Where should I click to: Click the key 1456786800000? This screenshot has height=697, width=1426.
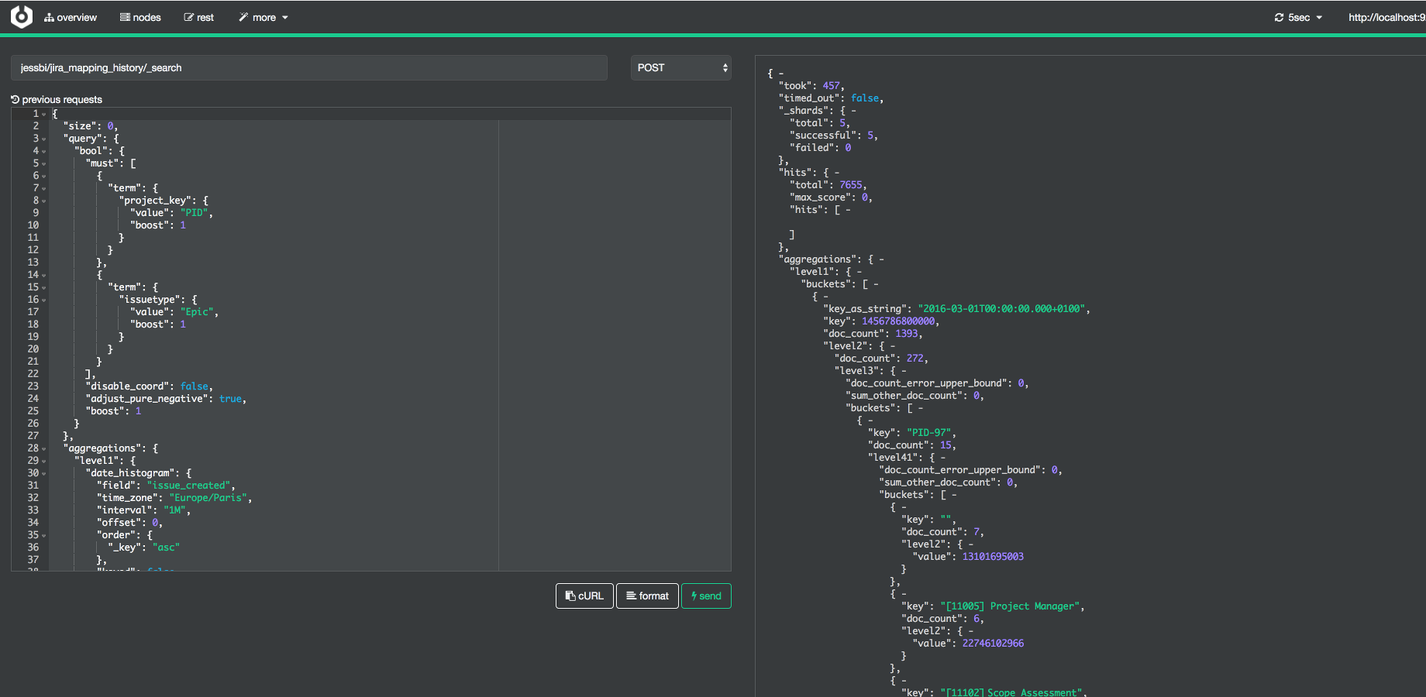point(898,321)
